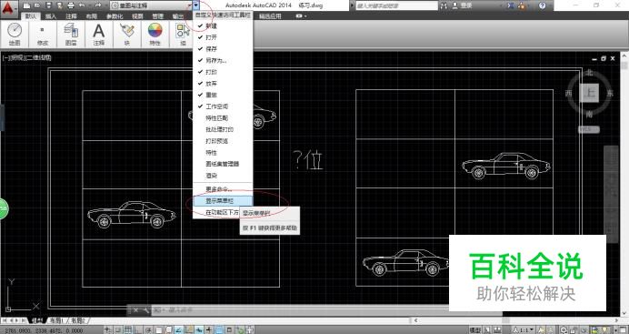Uncheck 新建 in quick access customize menu
629x334 pixels.
[223, 25]
